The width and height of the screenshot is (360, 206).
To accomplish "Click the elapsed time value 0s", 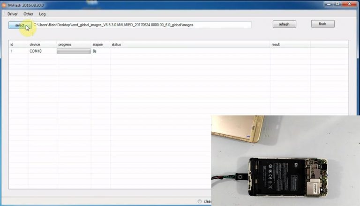I will click(95, 51).
